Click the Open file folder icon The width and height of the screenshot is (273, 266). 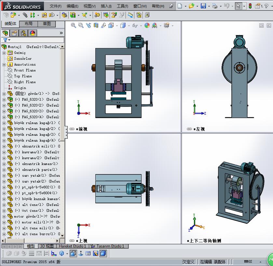(x=192, y=6)
